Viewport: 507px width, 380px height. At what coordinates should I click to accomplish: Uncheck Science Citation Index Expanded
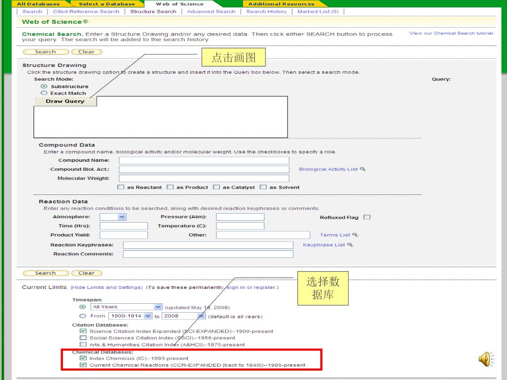83,331
